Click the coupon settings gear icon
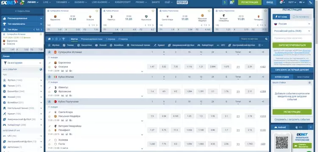Image resolution: width=318 pixels, height=152 pixels. point(310,83)
